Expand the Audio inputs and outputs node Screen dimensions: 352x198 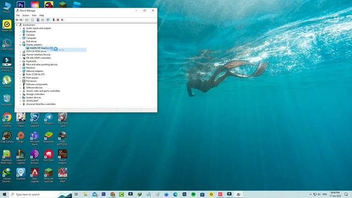pos(20,28)
